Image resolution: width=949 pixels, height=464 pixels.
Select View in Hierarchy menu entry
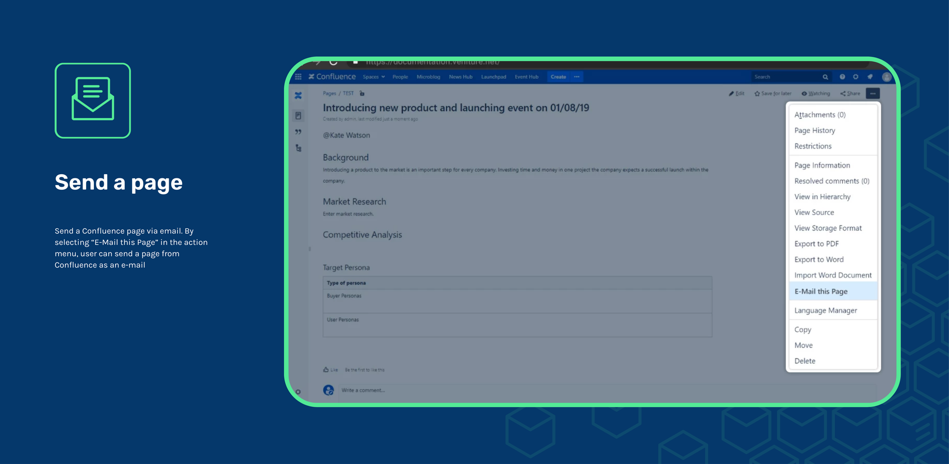point(833,196)
